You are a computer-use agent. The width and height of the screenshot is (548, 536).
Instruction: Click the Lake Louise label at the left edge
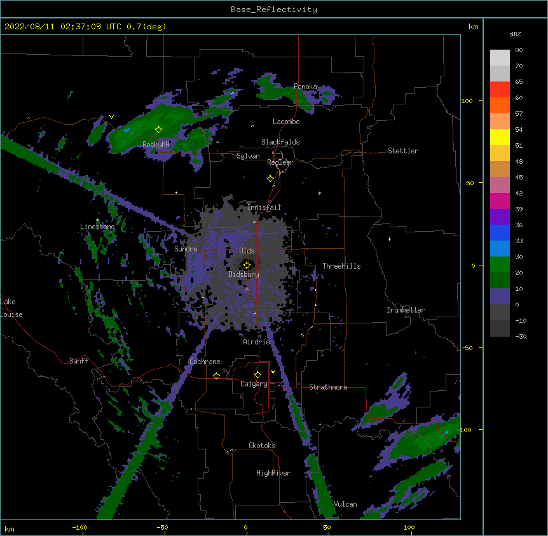tap(11, 308)
